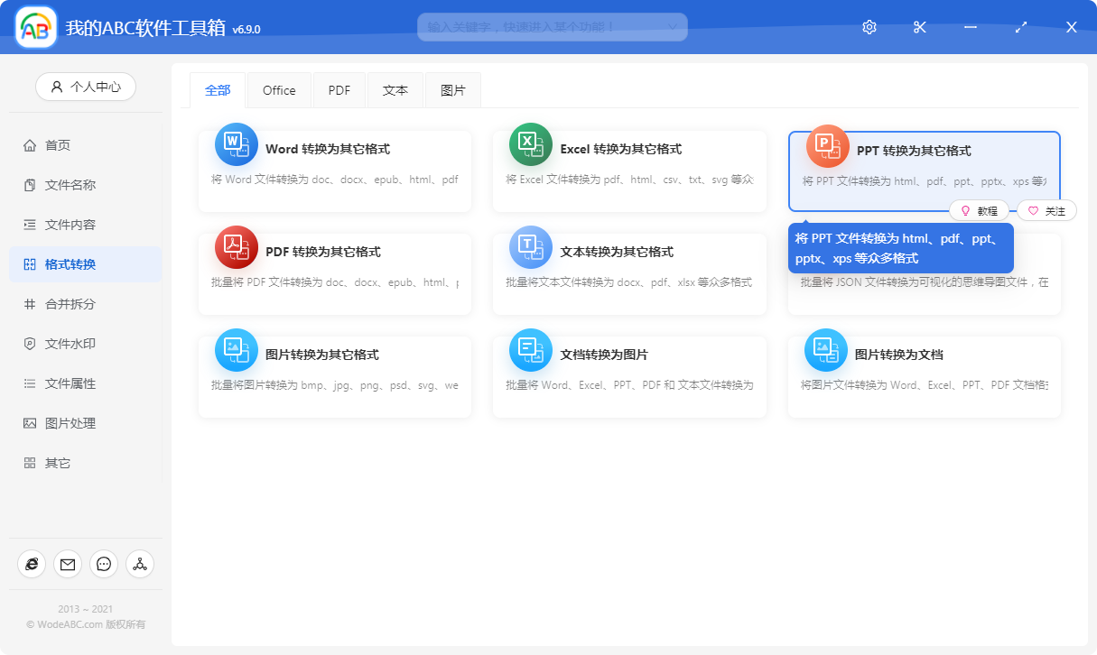The width and height of the screenshot is (1097, 655).
Task: Click the 教程 tutorial button
Action: point(981,210)
